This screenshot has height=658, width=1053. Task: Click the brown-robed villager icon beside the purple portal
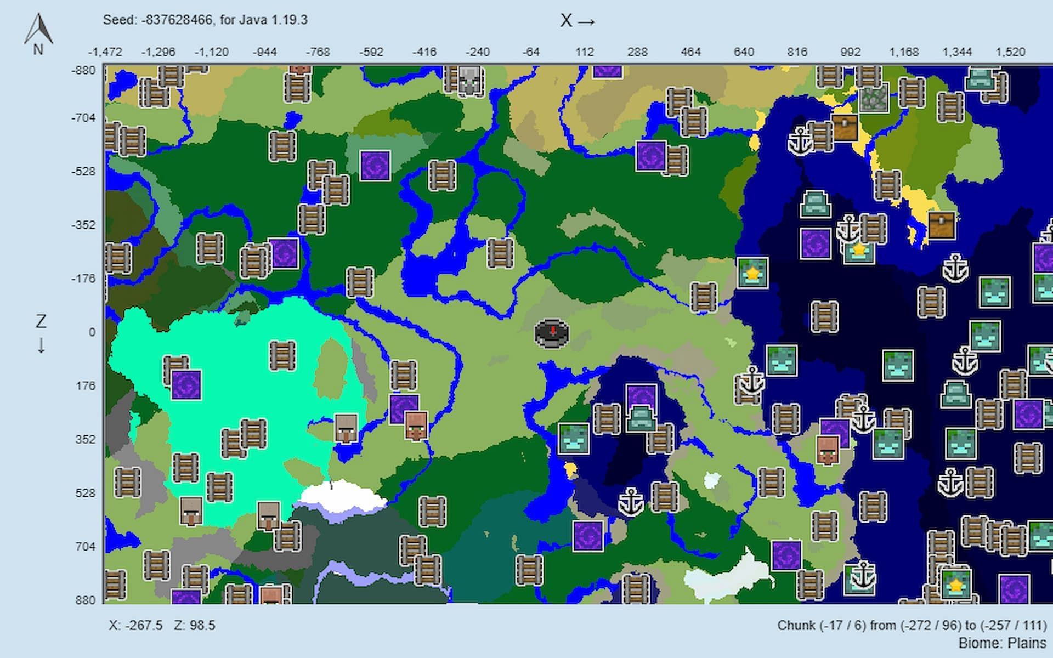416,426
